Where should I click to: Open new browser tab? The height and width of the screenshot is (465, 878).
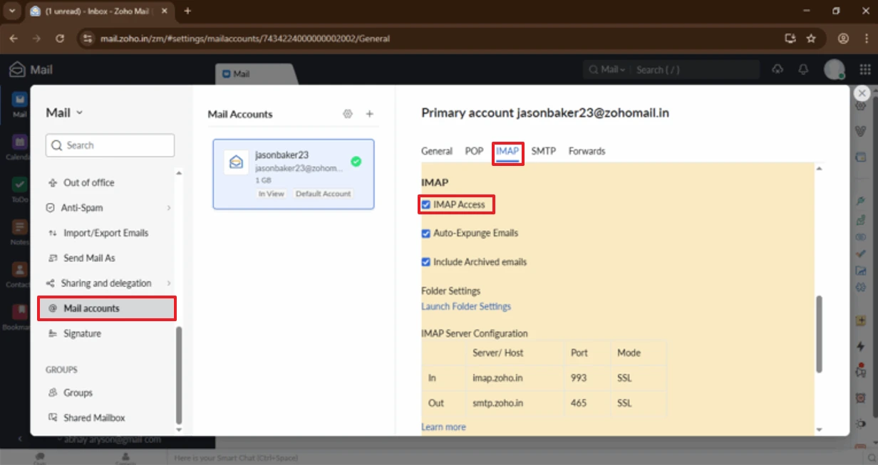click(188, 11)
